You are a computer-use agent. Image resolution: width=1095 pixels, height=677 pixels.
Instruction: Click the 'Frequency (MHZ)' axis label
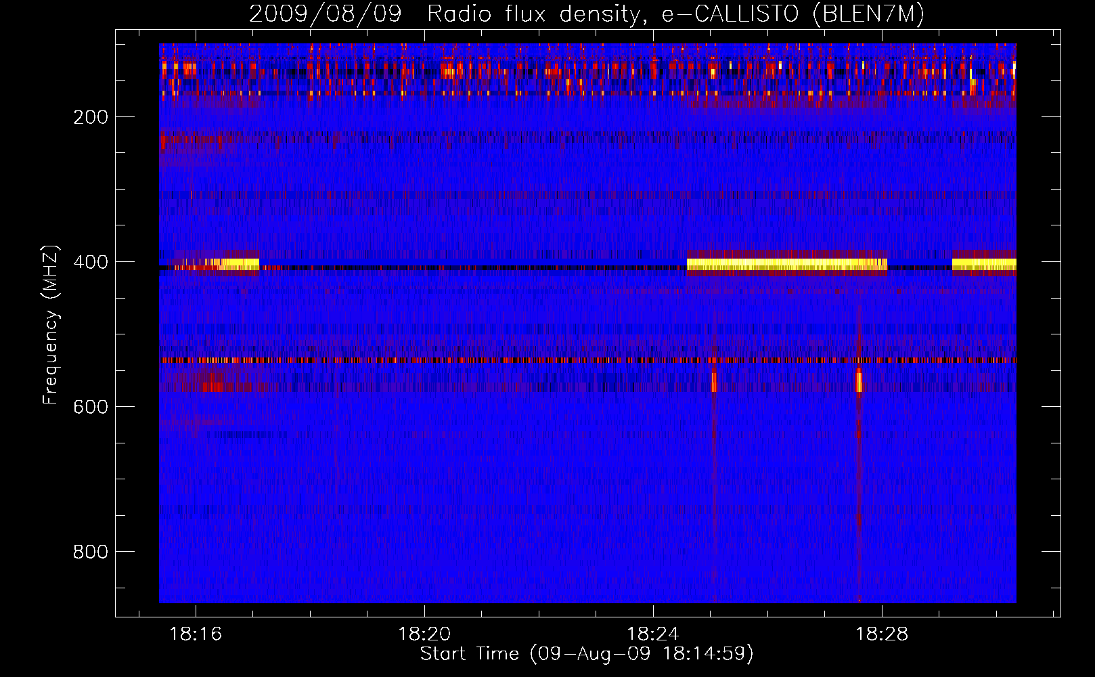click(x=51, y=324)
